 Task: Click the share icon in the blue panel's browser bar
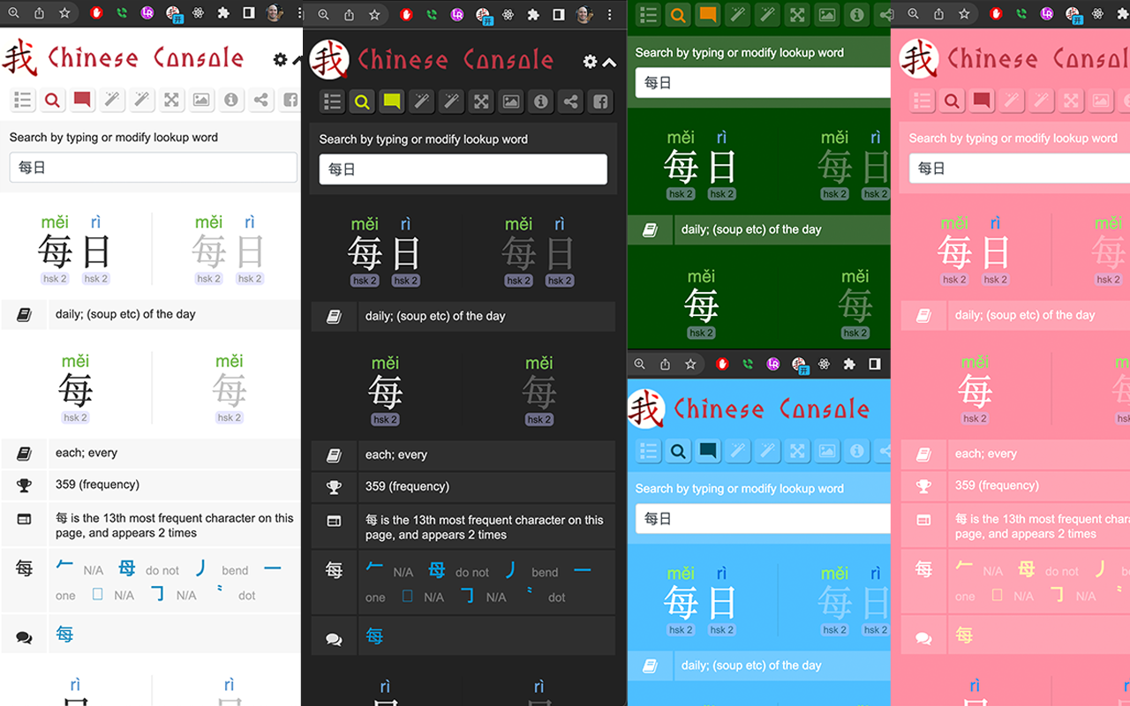point(665,364)
